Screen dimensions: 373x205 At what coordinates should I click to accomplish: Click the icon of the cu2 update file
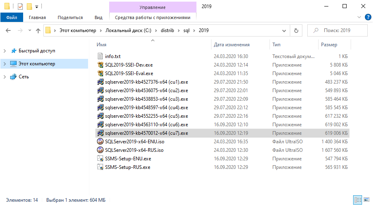100,91
